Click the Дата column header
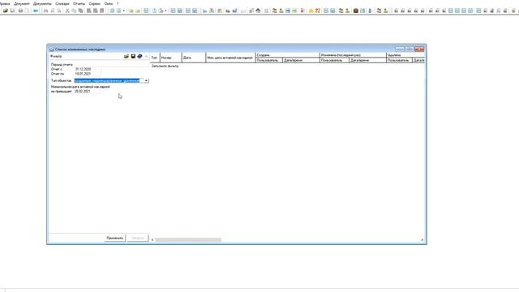Screen dimensions: 519x292 [x=194, y=58]
